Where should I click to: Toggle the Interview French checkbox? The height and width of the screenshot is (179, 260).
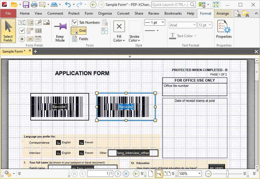82,153
